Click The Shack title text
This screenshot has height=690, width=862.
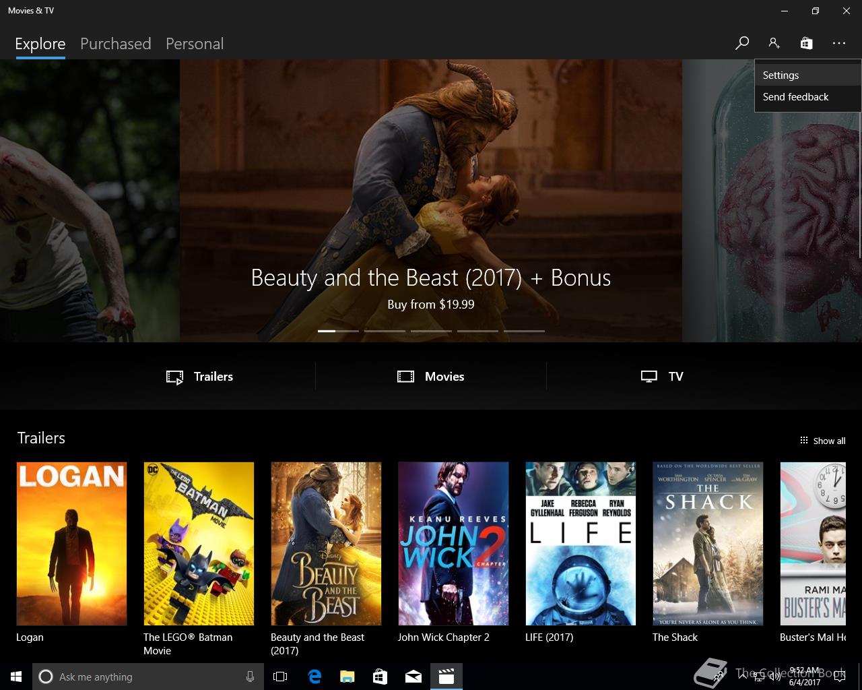[x=675, y=637]
